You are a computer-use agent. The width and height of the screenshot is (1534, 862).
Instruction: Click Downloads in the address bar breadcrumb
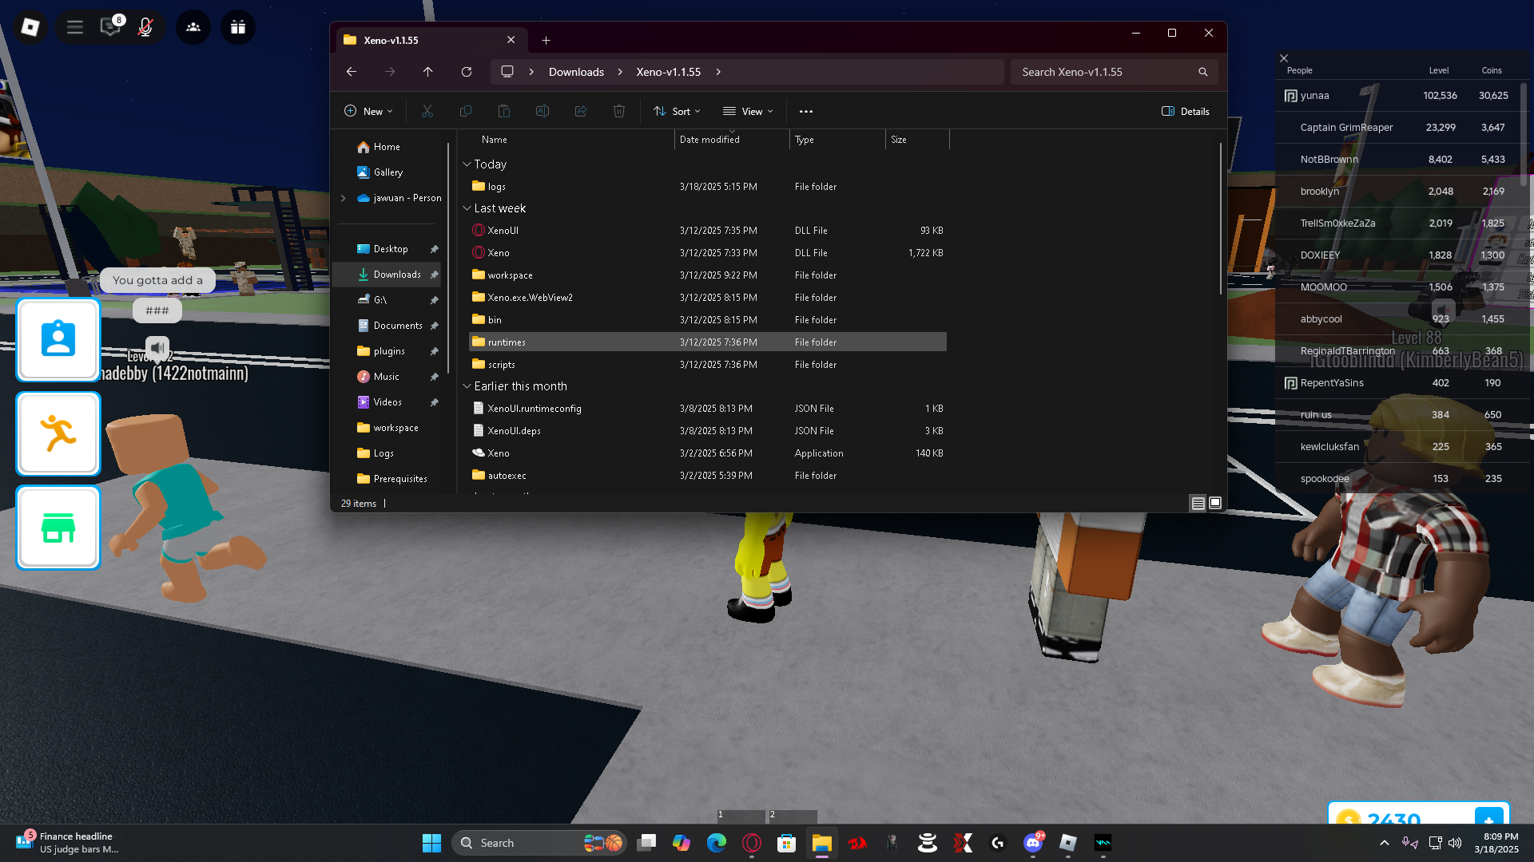tap(576, 72)
